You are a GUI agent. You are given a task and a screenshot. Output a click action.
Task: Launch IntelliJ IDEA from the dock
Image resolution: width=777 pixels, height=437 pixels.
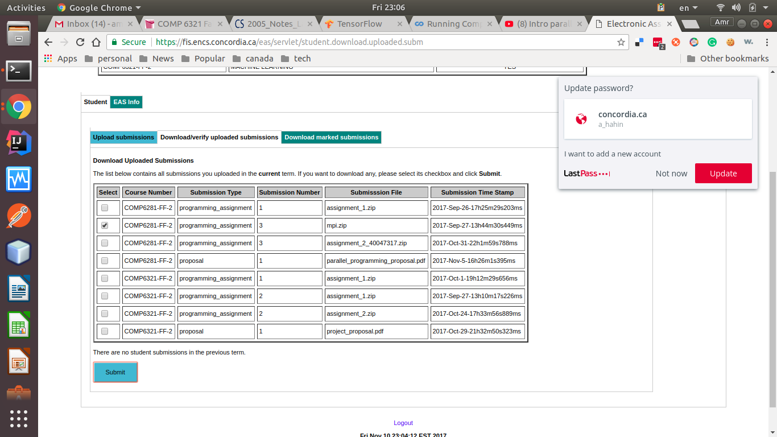(x=19, y=143)
